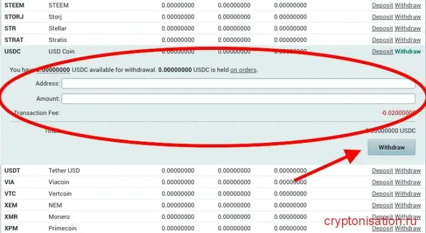Open Deposit link for STEEM
Viewport: 426px width, 233px height.
(x=382, y=6)
